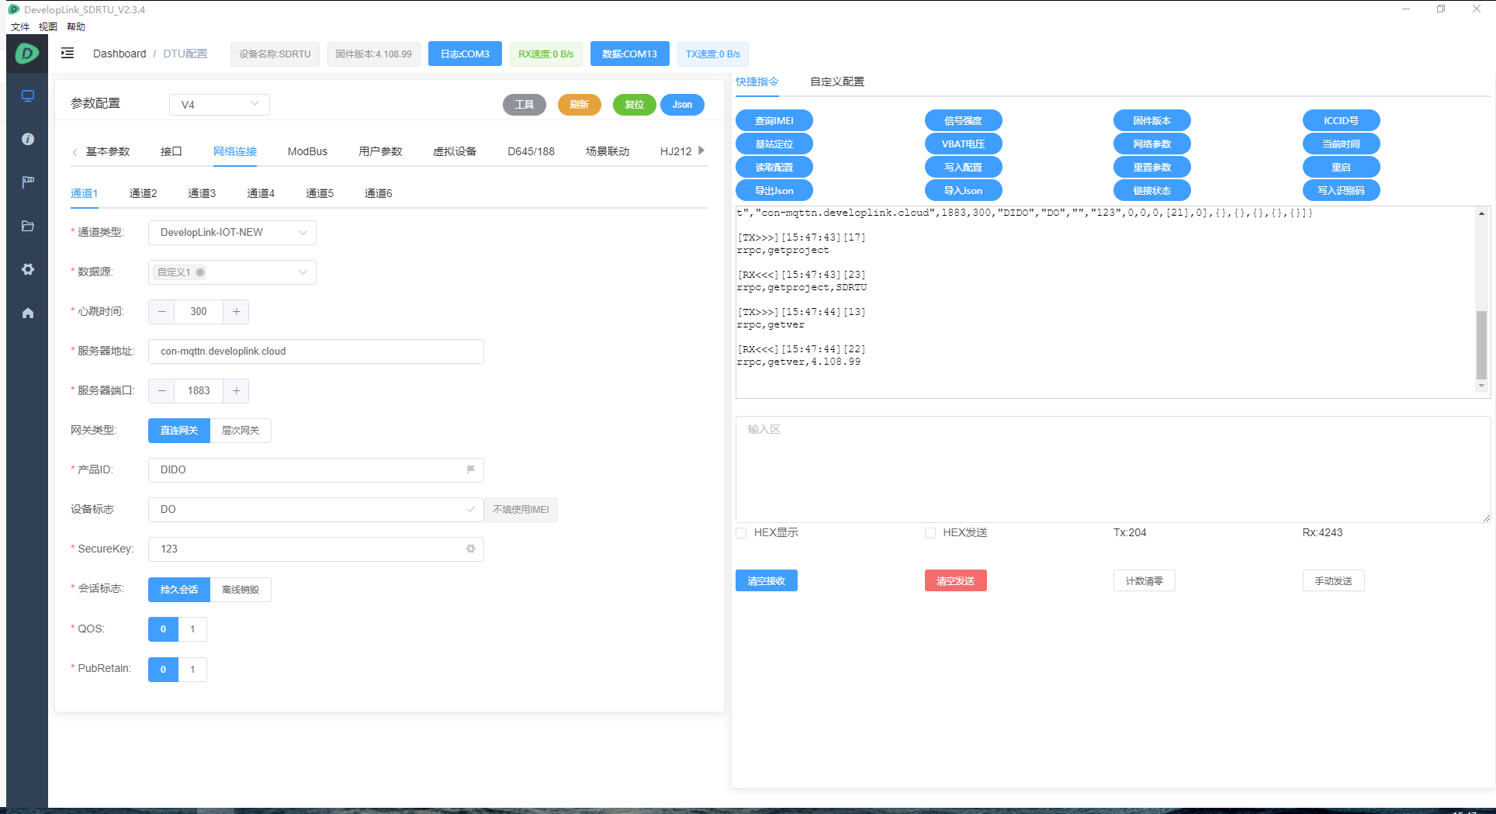Set QOS to 0
Image resolution: width=1496 pixels, height=814 pixels.
click(163, 629)
